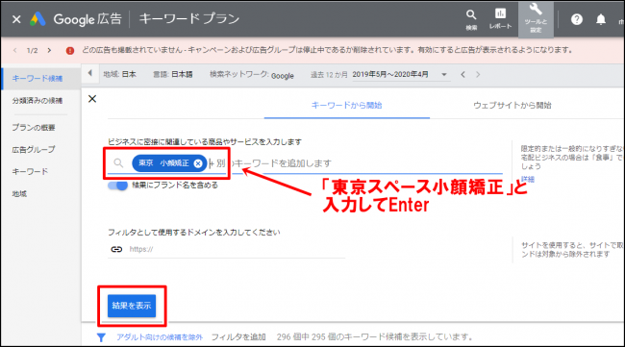The height and width of the screenshot is (347, 625).
Task: Click the 詳細 link
Action: point(527,180)
